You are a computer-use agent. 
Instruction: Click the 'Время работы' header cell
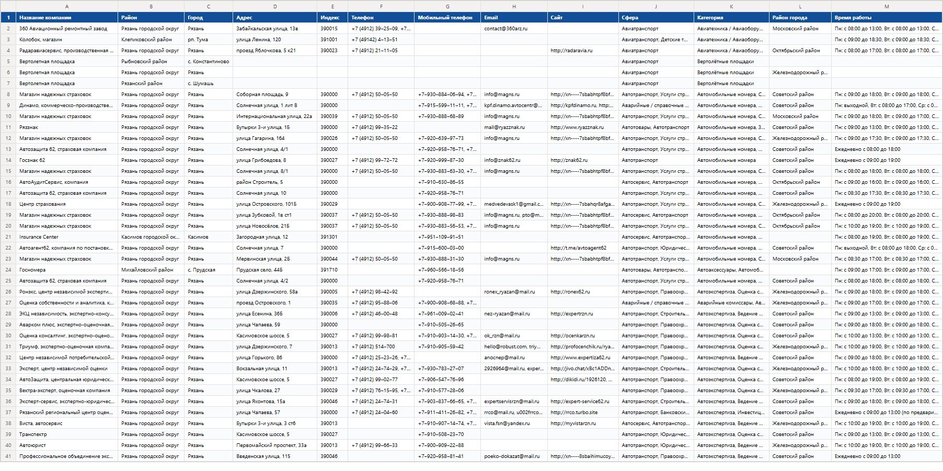pos(887,18)
